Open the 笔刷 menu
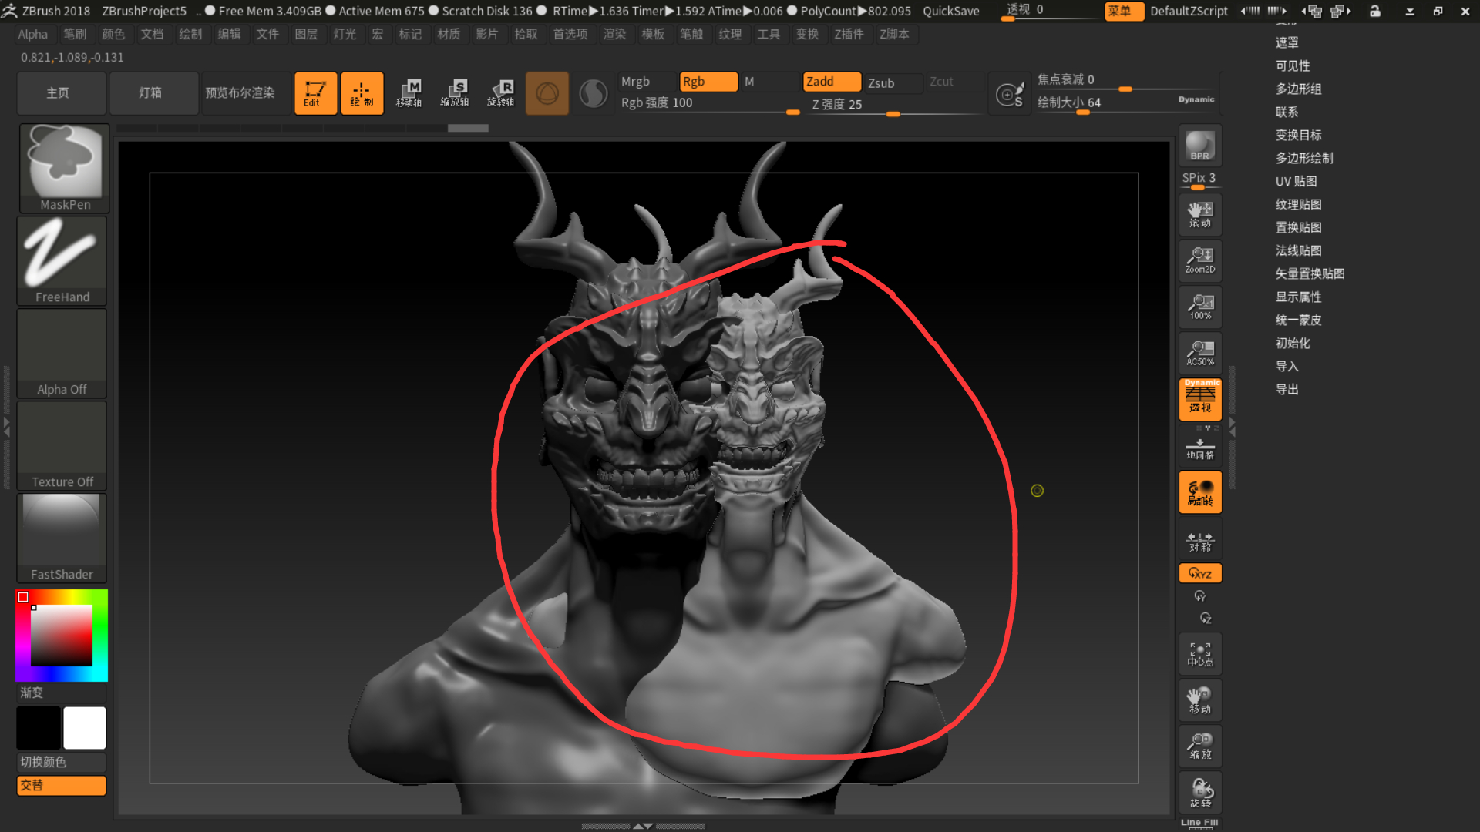Image resolution: width=1480 pixels, height=832 pixels. tap(75, 34)
